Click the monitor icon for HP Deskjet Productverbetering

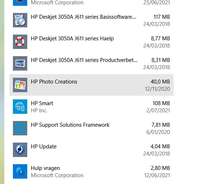[20, 63]
